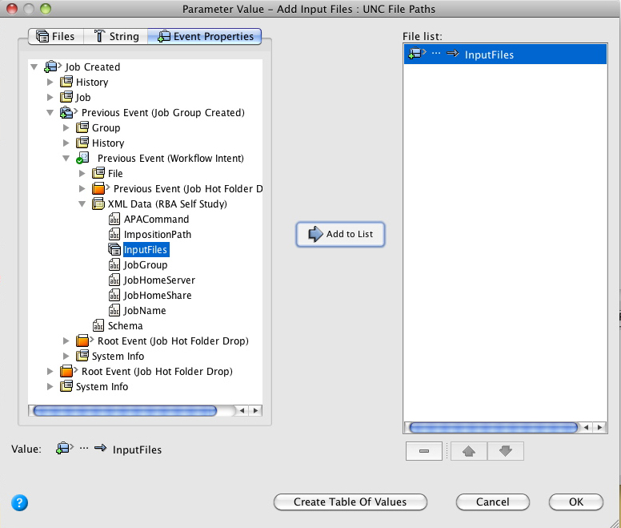Click the File folder icon
The height and width of the screenshot is (528, 621).
[98, 173]
